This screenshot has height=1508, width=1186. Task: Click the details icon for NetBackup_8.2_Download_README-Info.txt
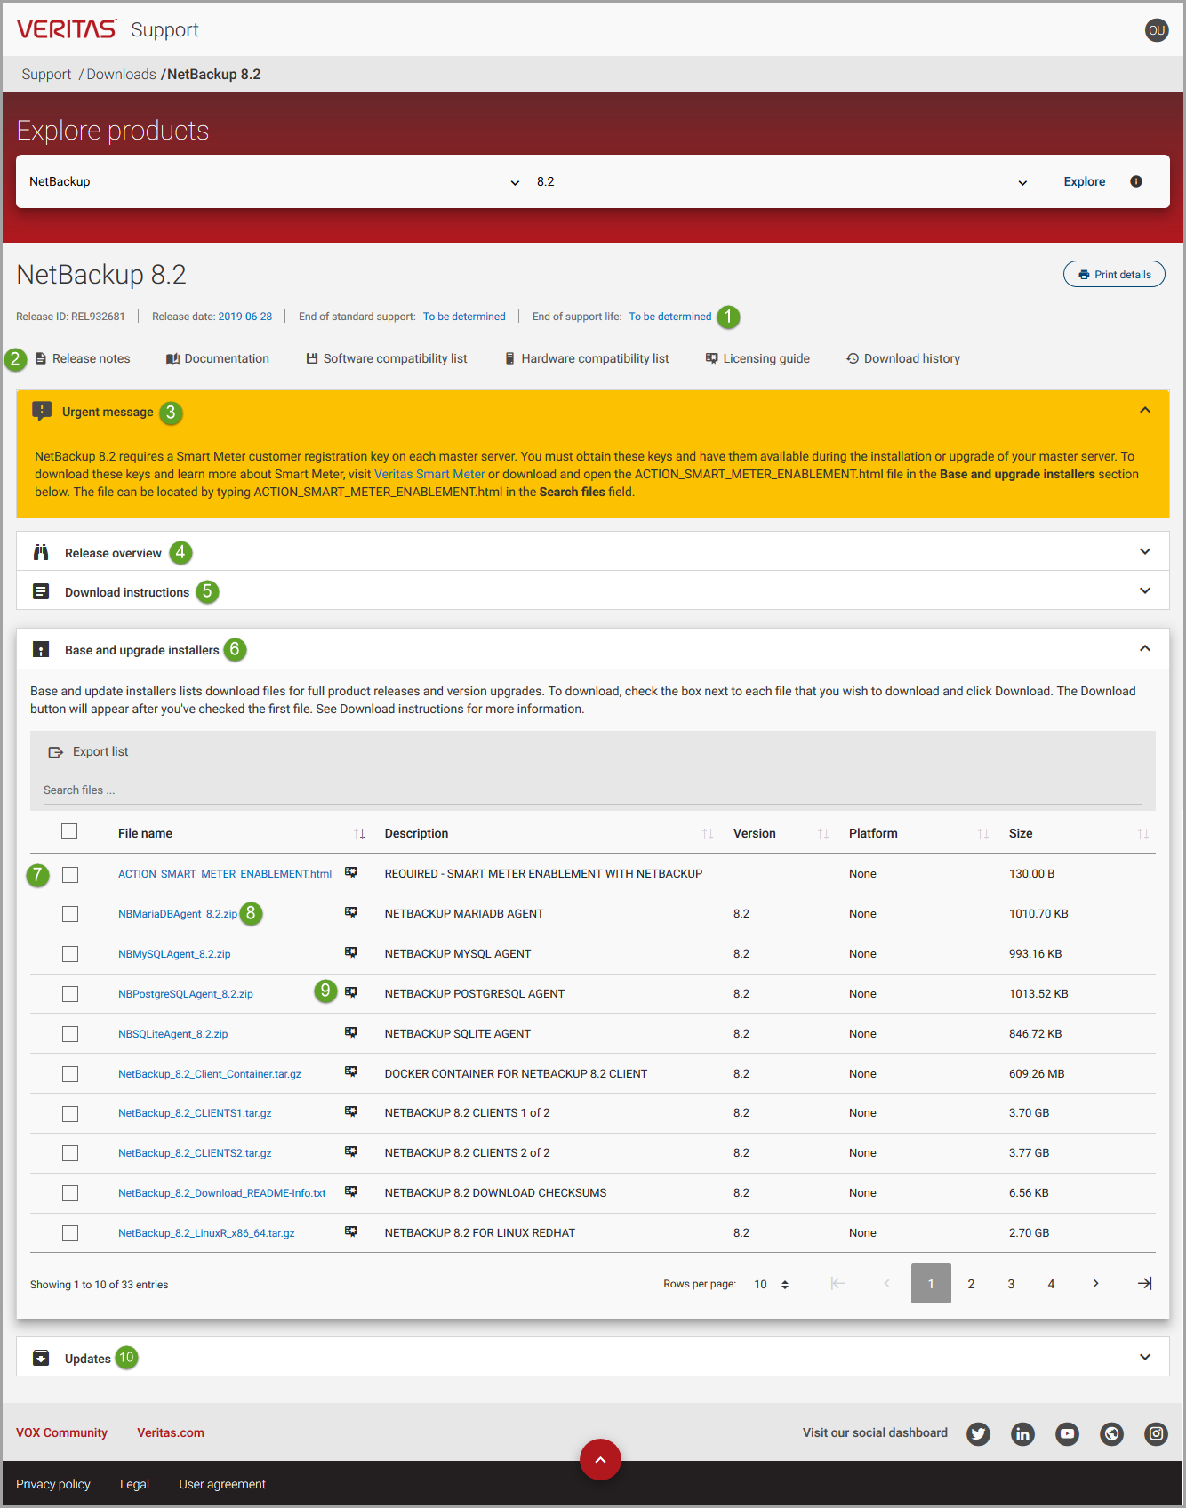point(351,1191)
